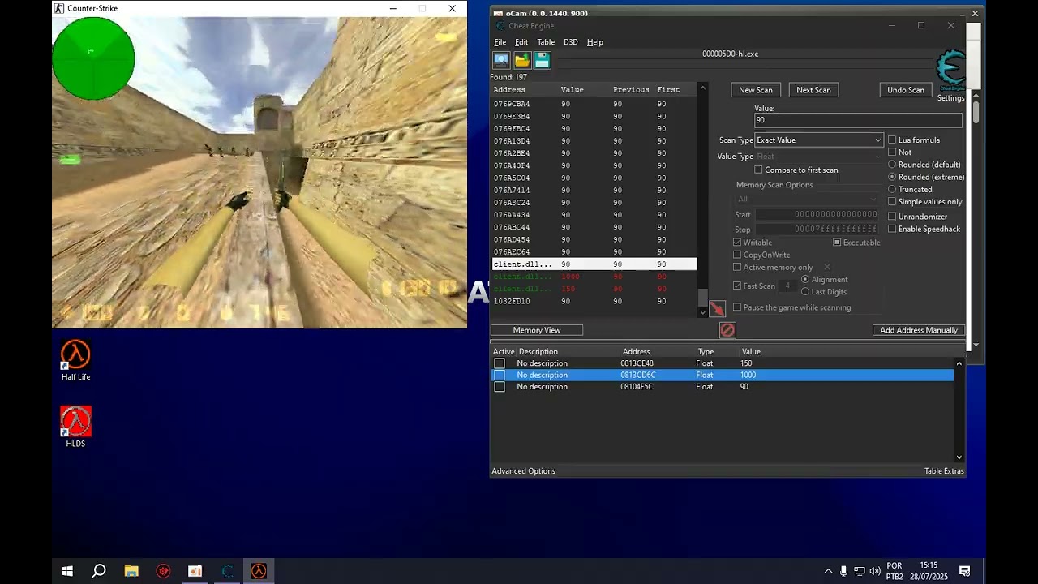The height and width of the screenshot is (584, 1038).
Task: Toggle Pause the game while scanning
Action: pos(737,307)
